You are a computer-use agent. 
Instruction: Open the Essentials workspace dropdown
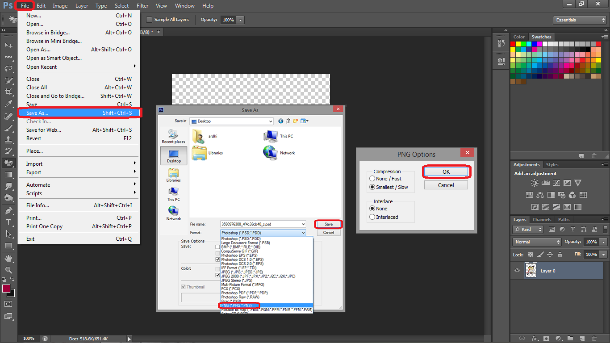point(580,20)
